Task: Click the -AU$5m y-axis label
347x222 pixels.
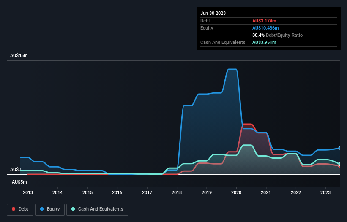Action: pyautogui.click(x=18, y=182)
